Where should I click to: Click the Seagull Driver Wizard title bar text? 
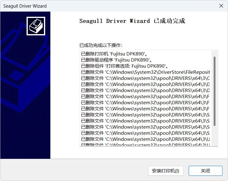(25, 6)
